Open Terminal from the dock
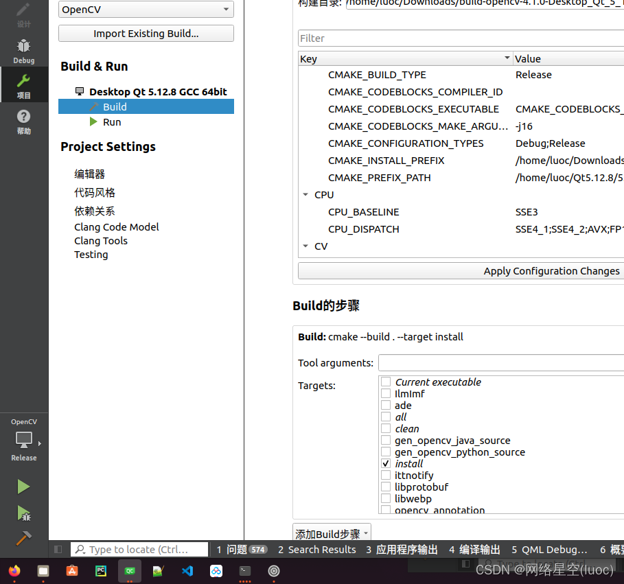Viewport: 624px width, 584px height. coord(245,571)
